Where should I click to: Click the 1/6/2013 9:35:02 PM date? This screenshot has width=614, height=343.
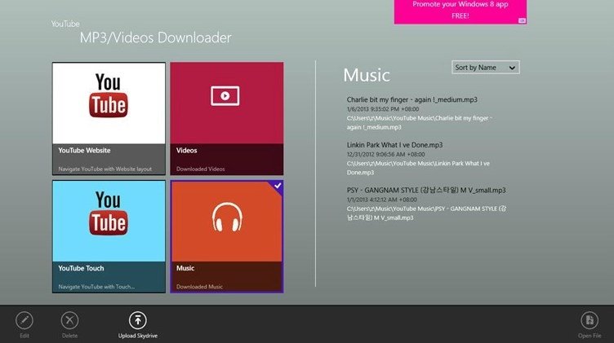coord(383,109)
